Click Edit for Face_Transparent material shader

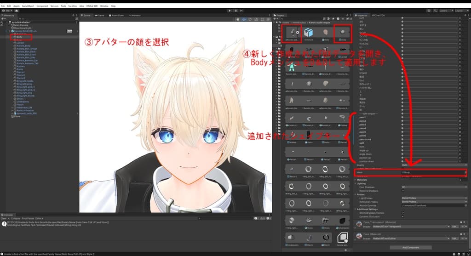tap(455, 227)
